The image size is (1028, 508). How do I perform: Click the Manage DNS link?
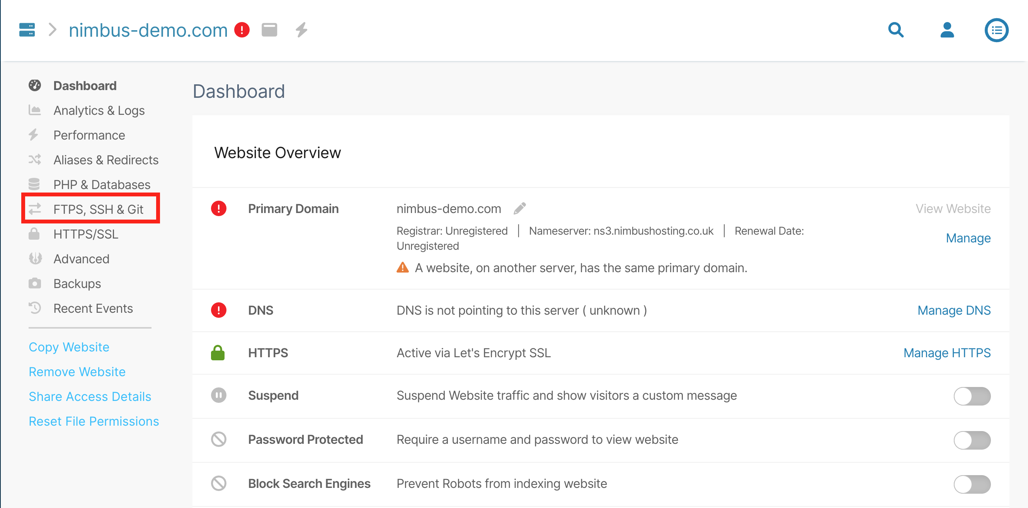pyautogui.click(x=954, y=310)
